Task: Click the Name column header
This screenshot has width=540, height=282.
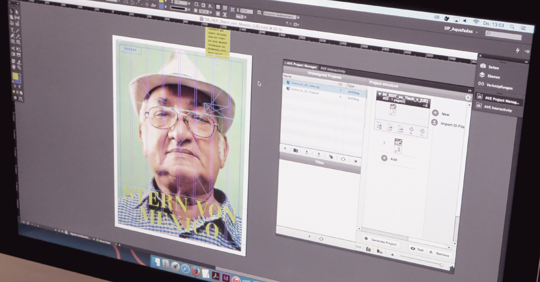Action: click(287, 76)
